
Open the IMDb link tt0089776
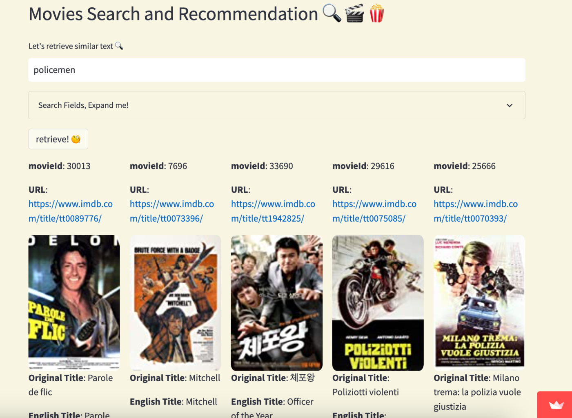(70, 211)
